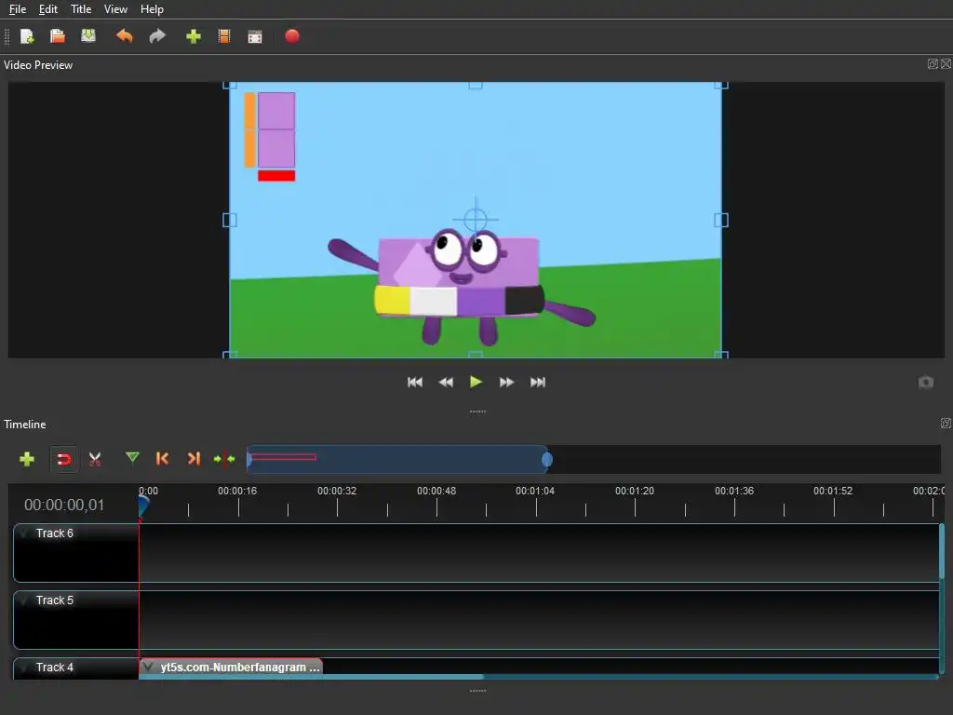Open the Title menu
This screenshot has width=953, height=715.
[x=81, y=9]
